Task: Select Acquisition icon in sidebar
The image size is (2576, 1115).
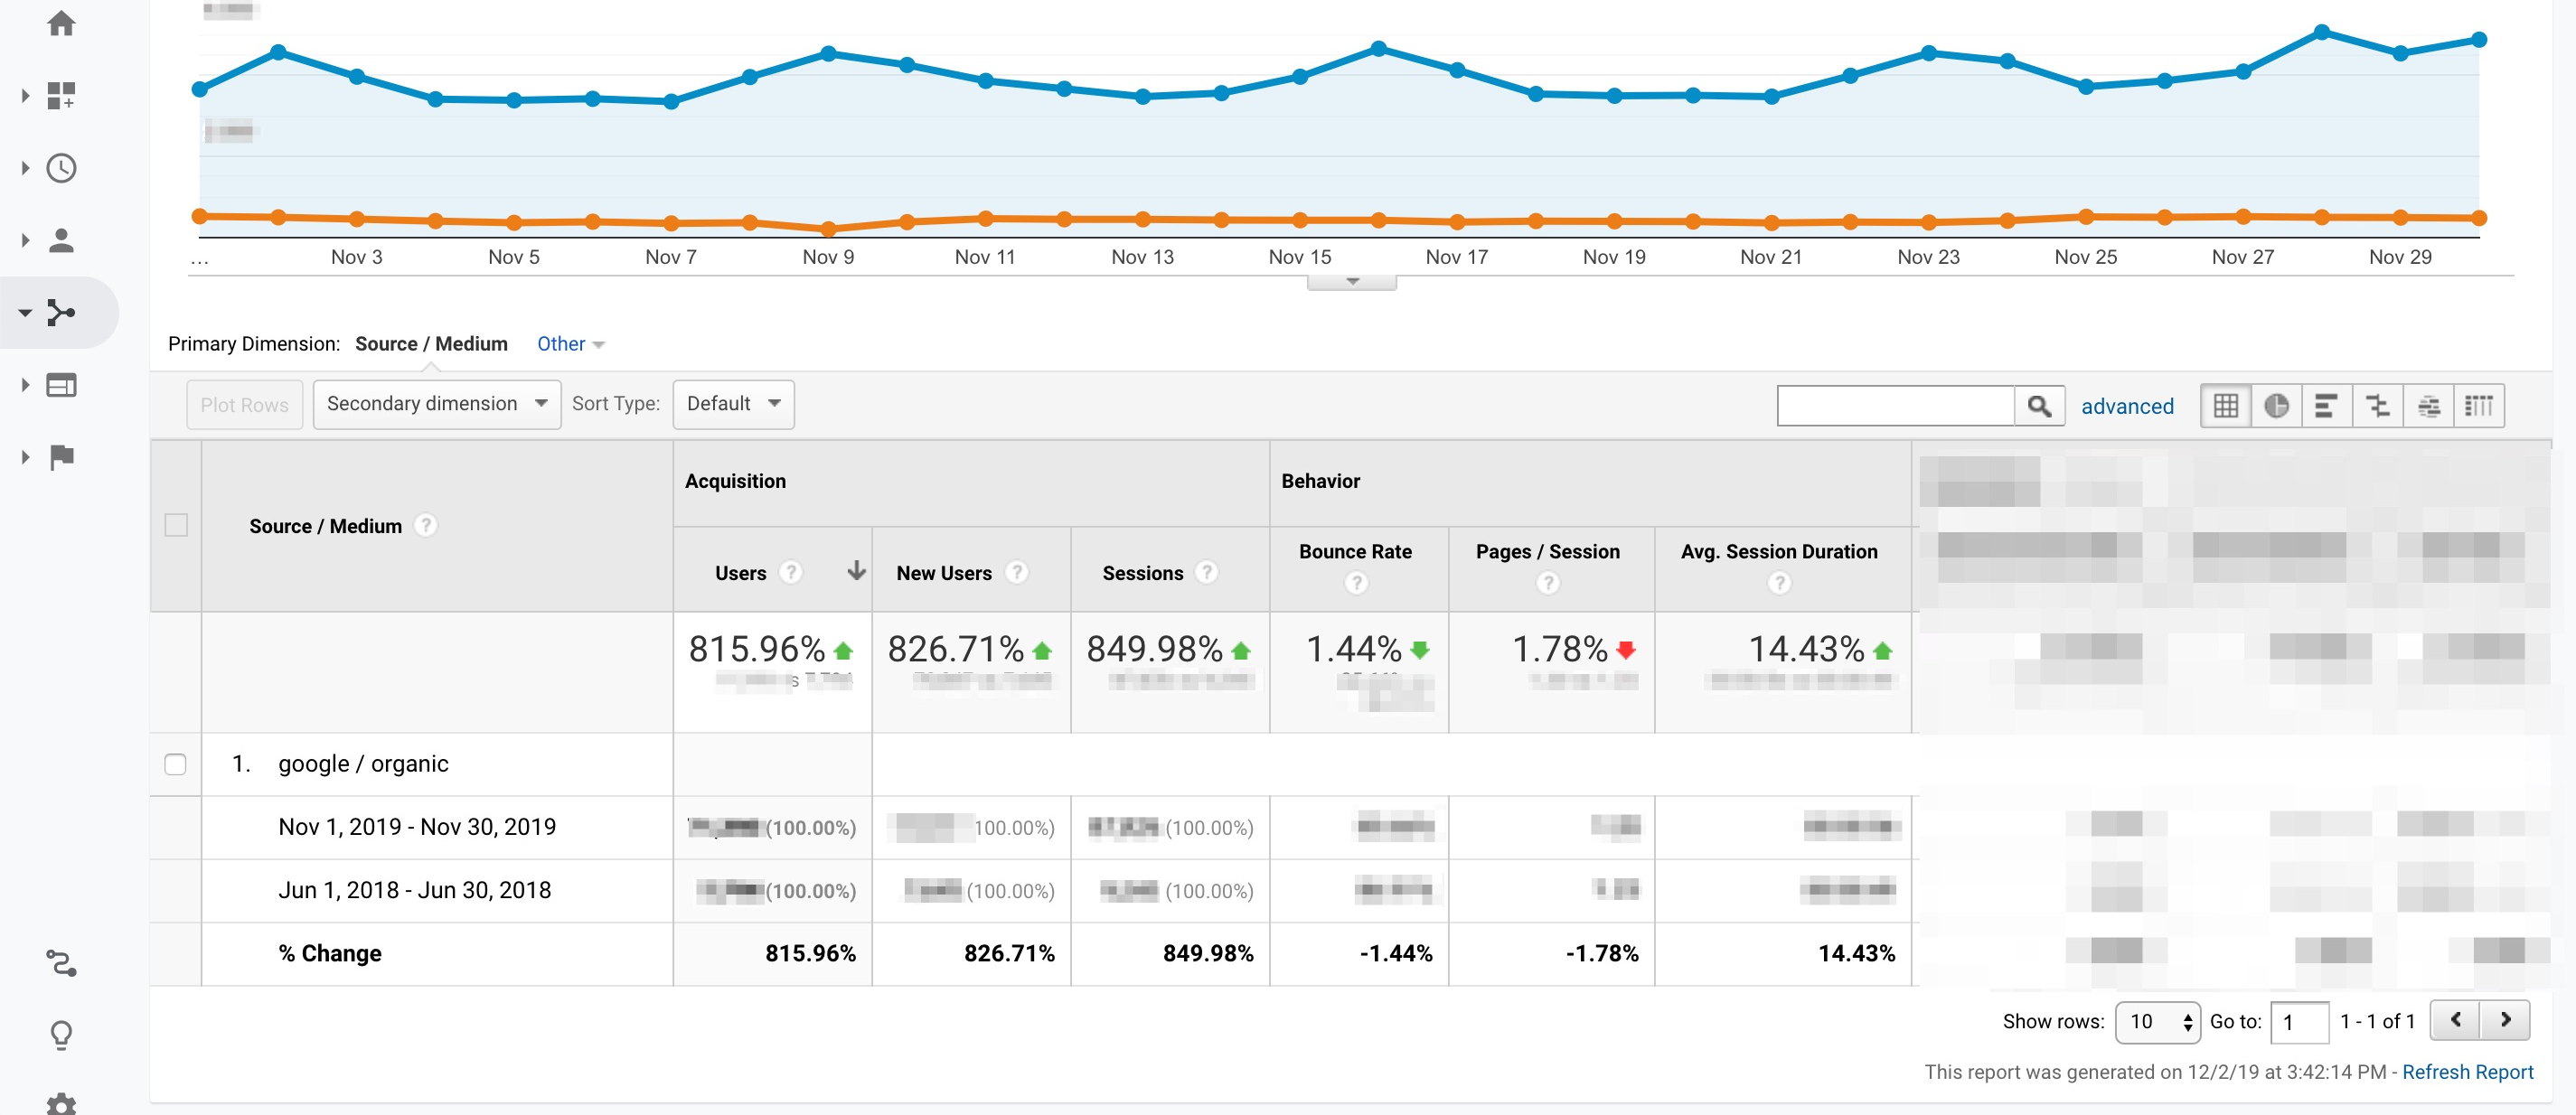Action: [62, 313]
